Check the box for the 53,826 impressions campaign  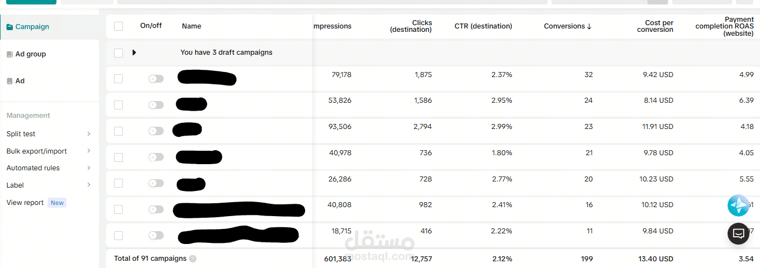click(x=118, y=105)
